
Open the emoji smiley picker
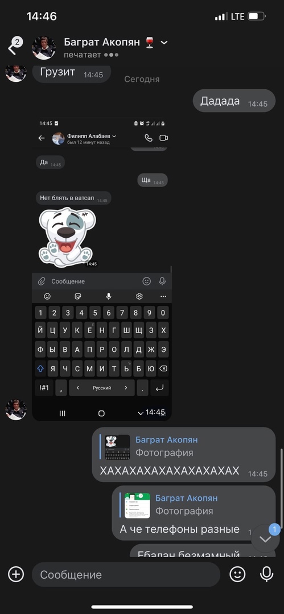[237, 574]
